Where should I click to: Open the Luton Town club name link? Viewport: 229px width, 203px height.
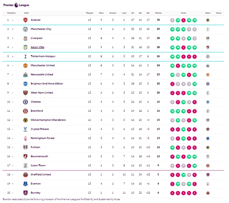point(38,166)
